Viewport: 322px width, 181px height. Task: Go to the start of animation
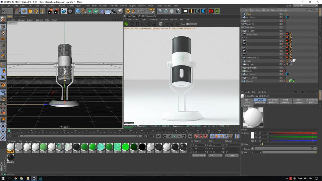point(158,136)
